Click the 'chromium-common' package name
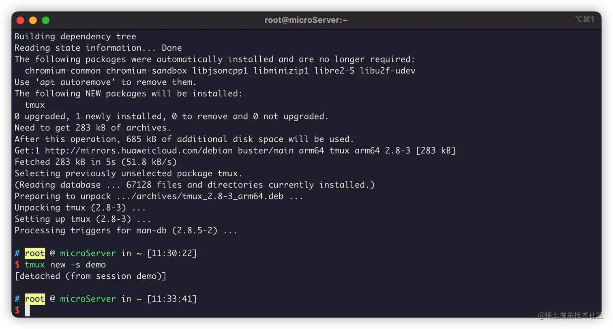The width and height of the screenshot is (613, 329). pos(63,71)
